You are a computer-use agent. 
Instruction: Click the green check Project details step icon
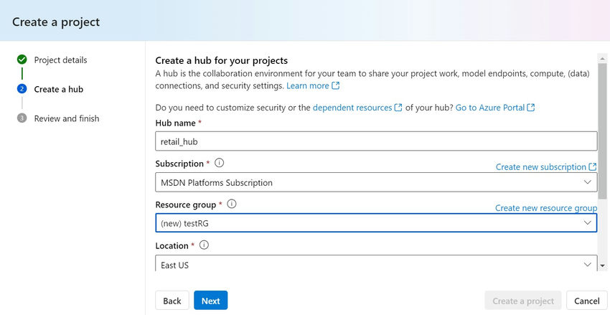coord(22,60)
